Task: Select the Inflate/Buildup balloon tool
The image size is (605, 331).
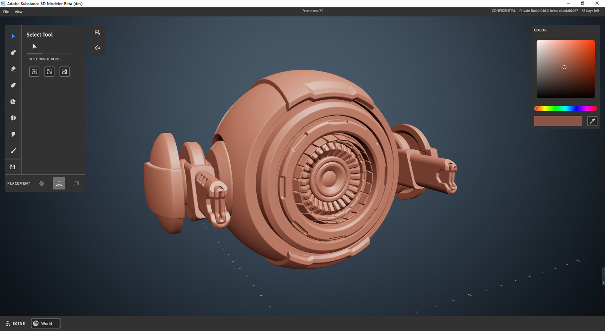Action: pos(13,134)
